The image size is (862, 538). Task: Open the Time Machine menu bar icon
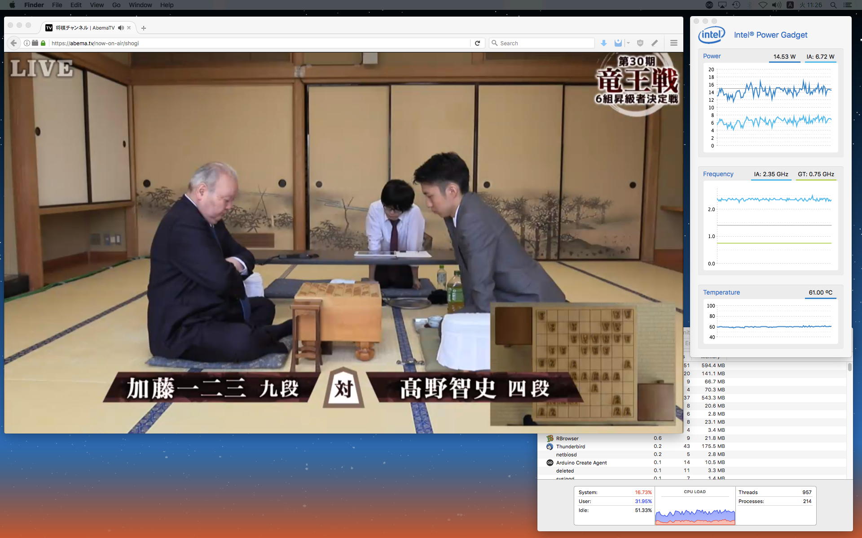736,5
